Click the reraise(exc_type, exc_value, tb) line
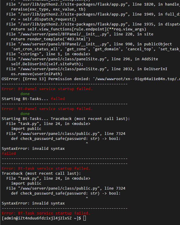The height and width of the screenshot is (225, 180). coord(48,9)
